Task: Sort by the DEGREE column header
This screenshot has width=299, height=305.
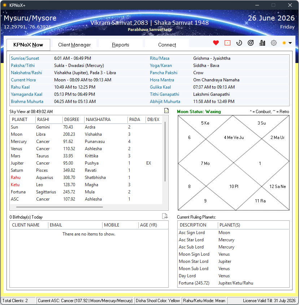Action: (73, 120)
